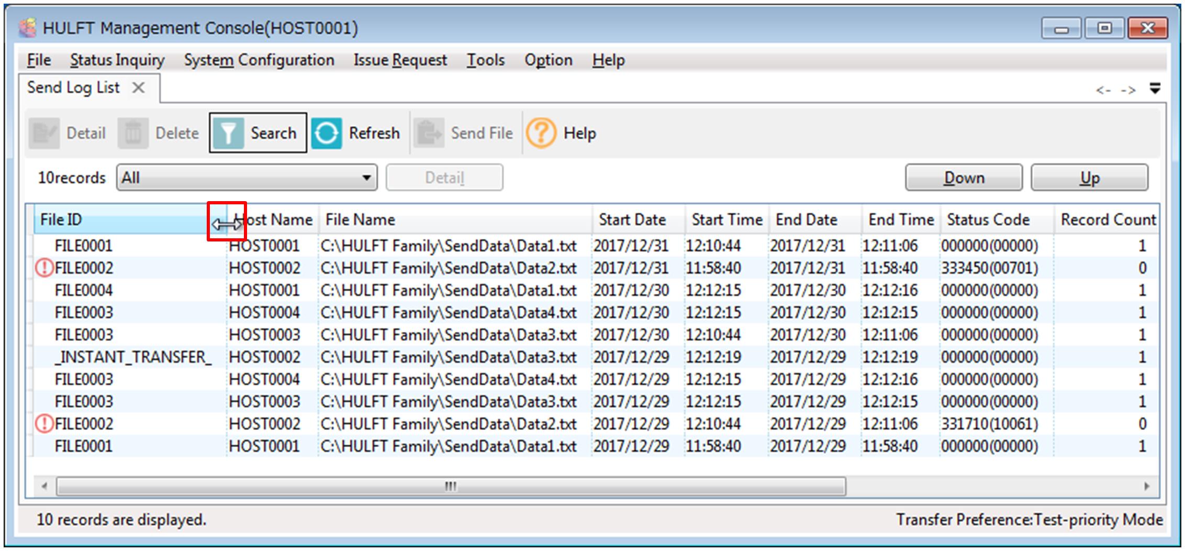Sort by End Time column header
The image size is (1185, 551).
[901, 219]
